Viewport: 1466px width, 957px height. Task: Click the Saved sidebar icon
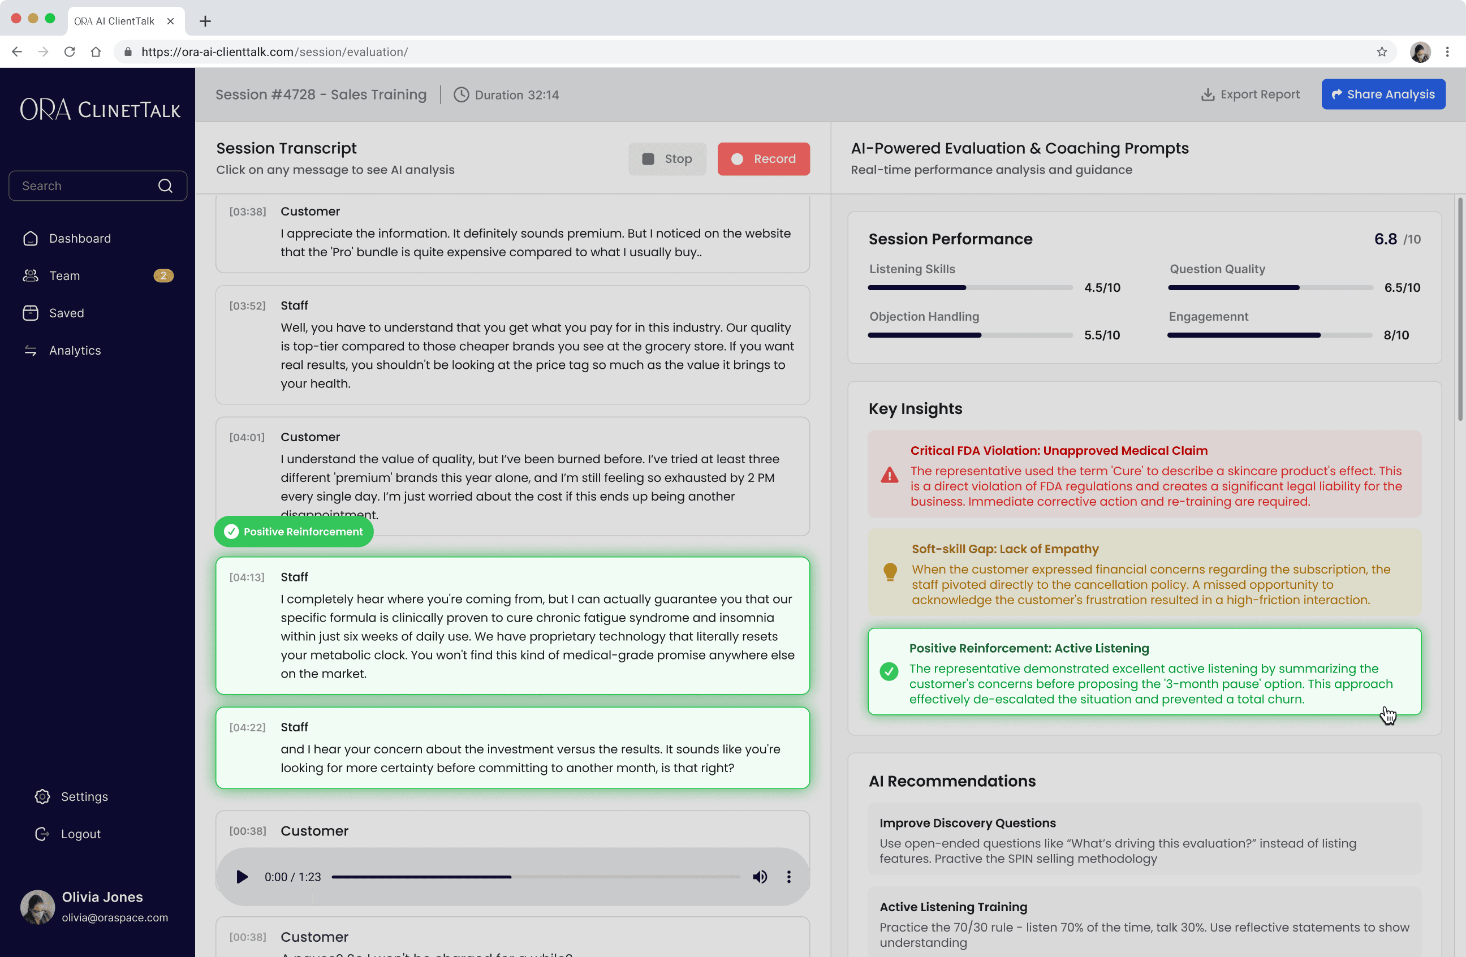pos(30,313)
